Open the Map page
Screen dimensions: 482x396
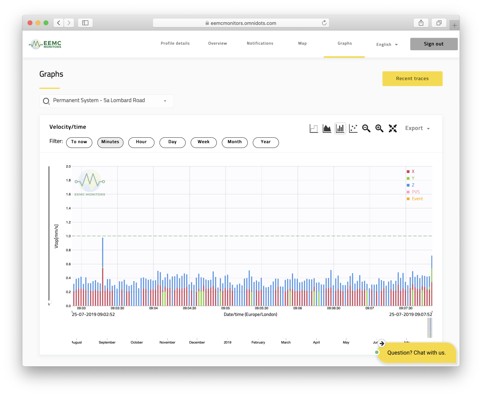click(302, 43)
